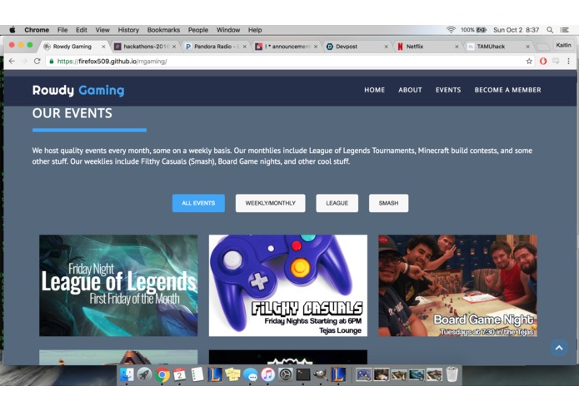Open the Filthy Casuals event card
Screen dimensions: 579x411
pyautogui.click(x=288, y=285)
